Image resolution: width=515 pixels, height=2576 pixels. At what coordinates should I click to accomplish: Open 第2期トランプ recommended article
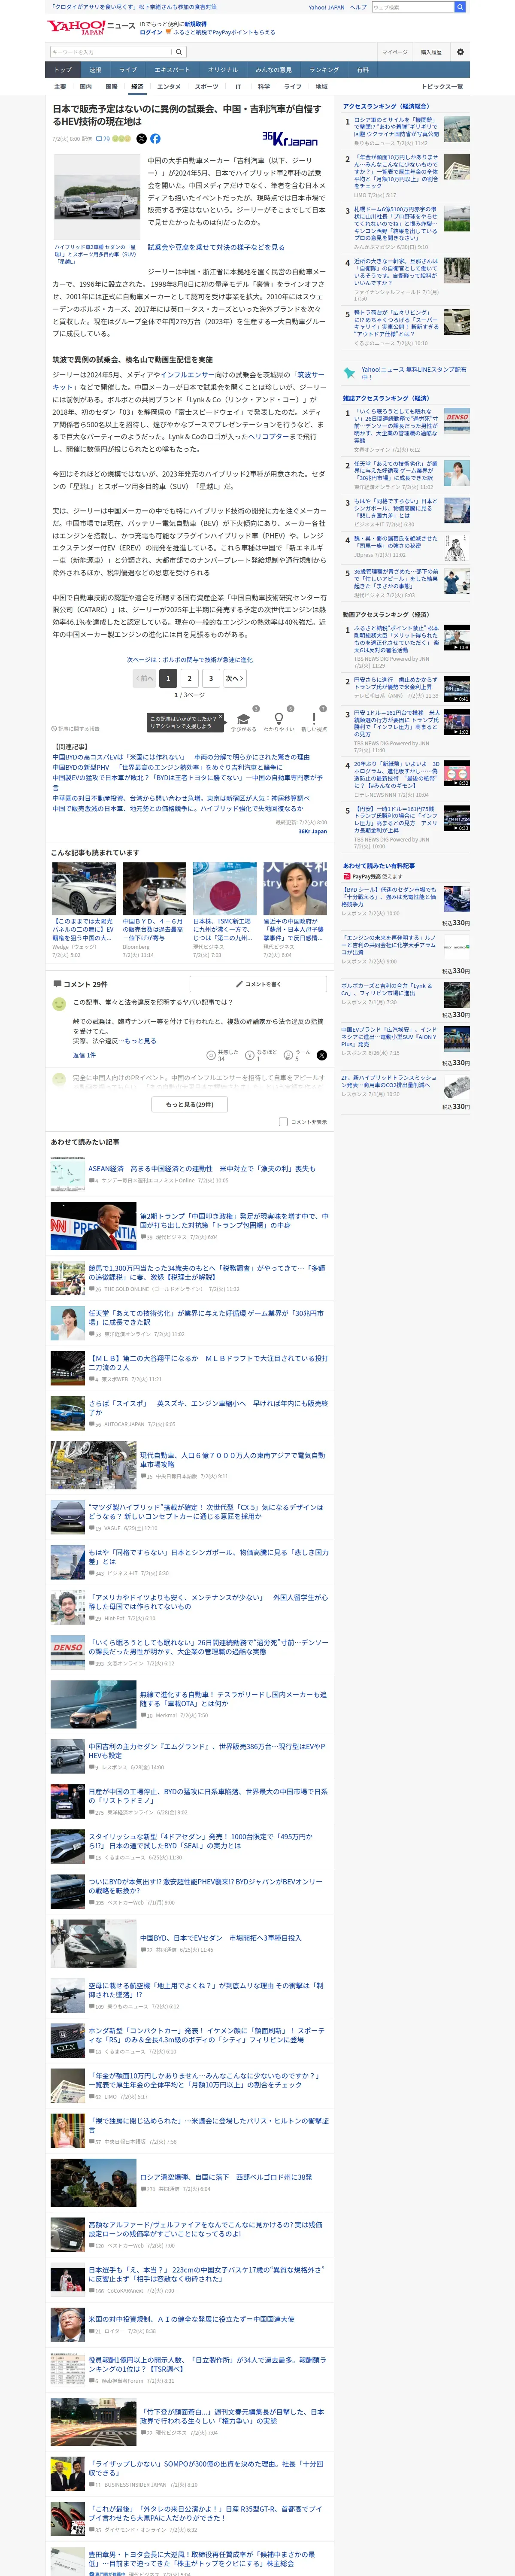234,1221
